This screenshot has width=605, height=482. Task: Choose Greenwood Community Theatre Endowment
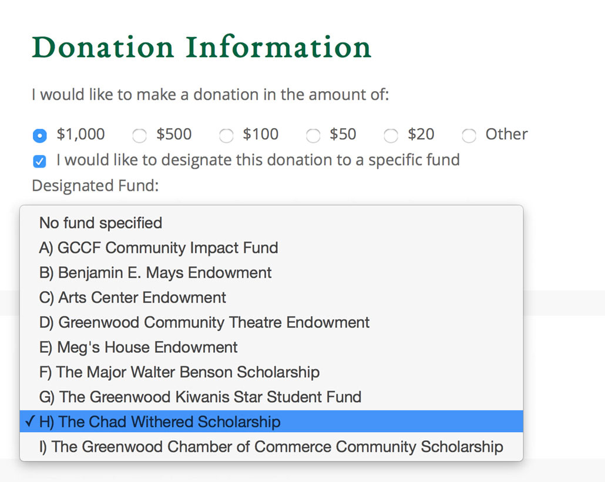tap(271, 322)
